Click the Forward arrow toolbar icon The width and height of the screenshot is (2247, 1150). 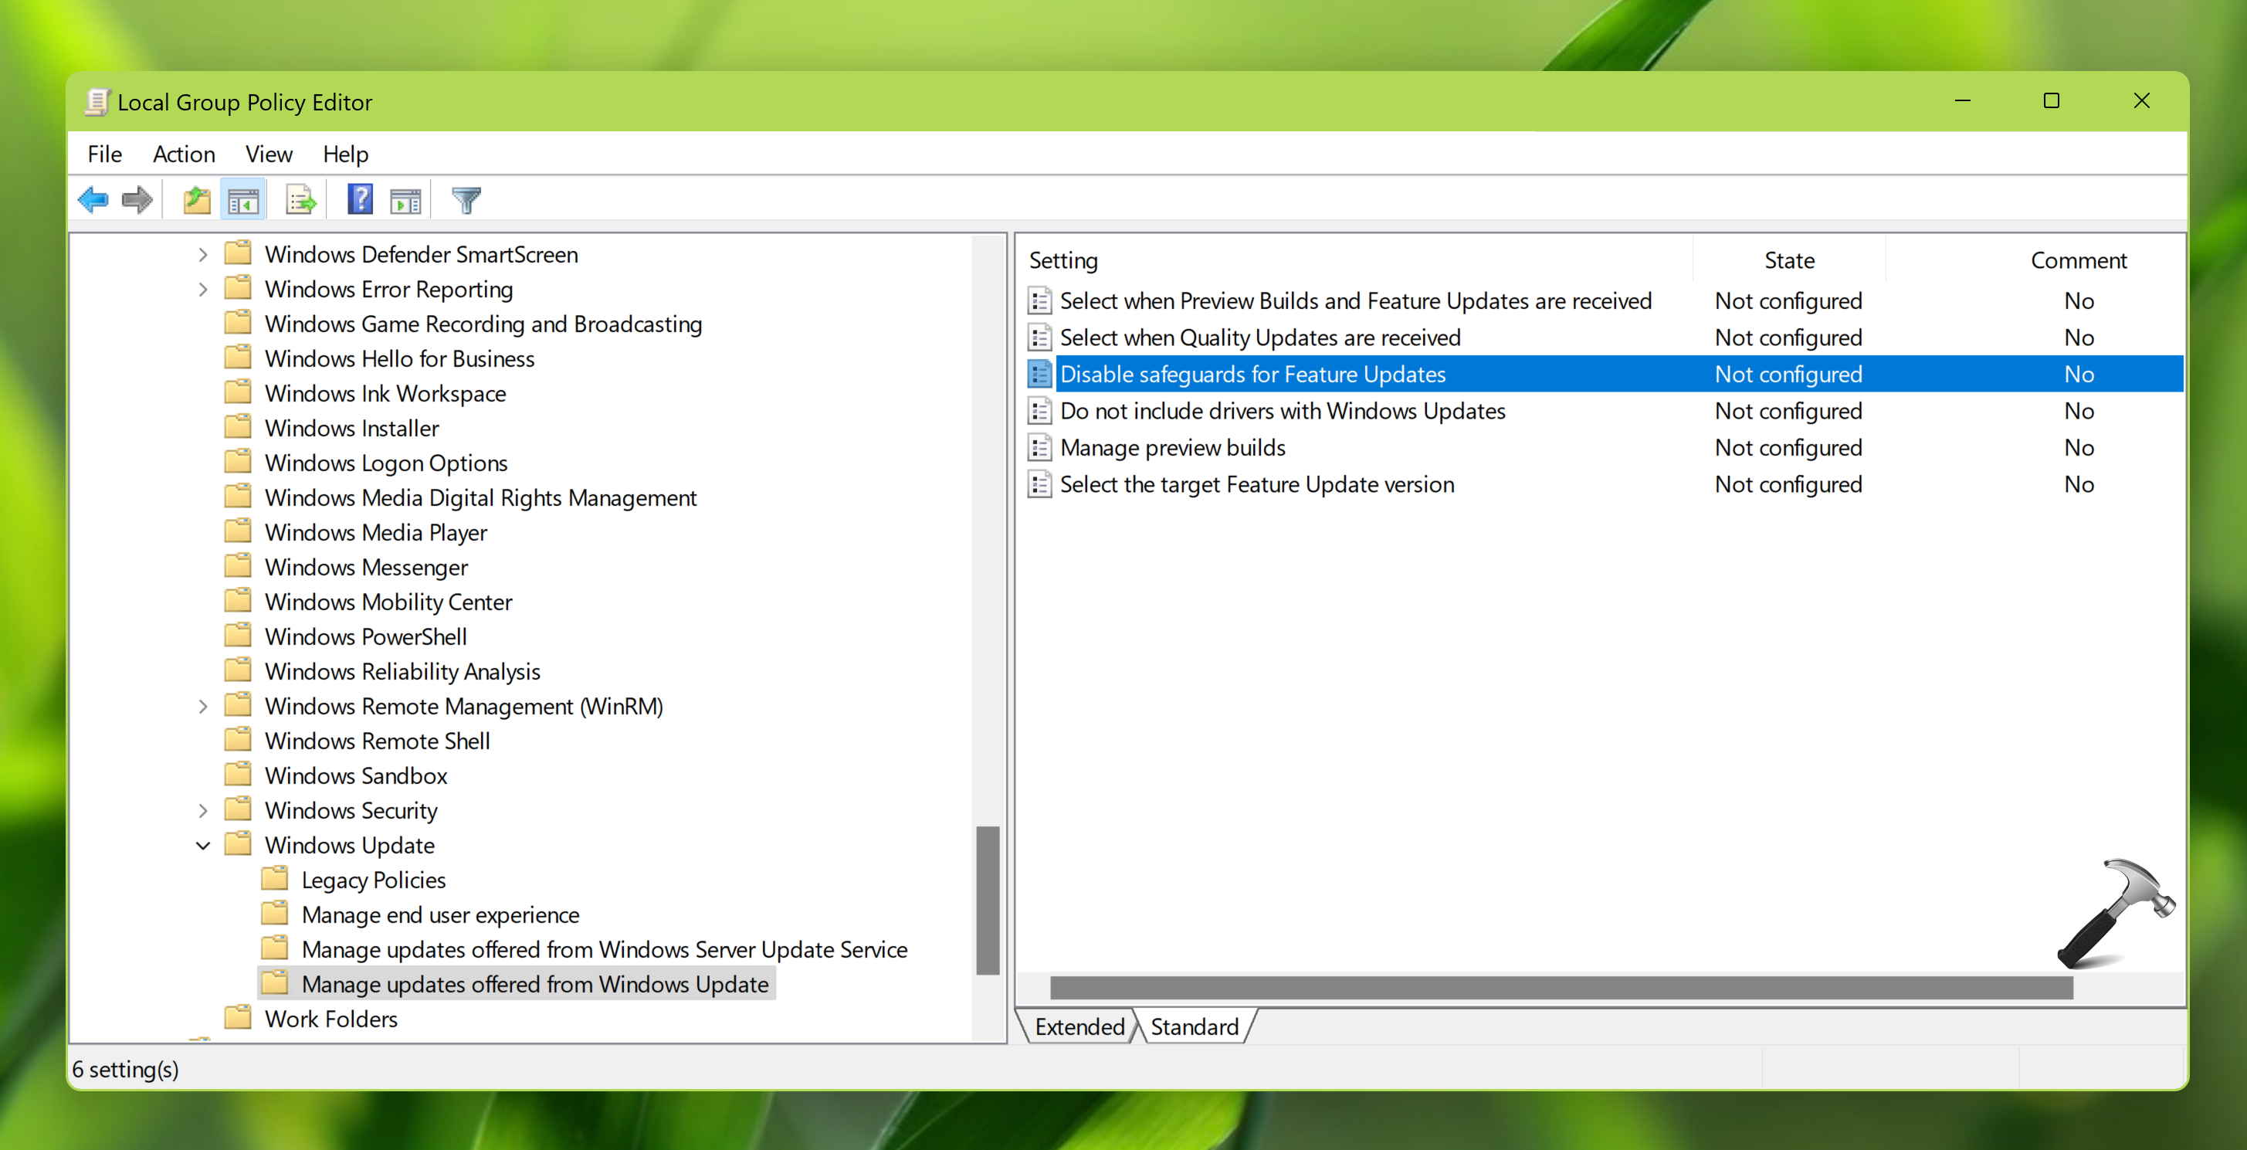[x=137, y=200]
